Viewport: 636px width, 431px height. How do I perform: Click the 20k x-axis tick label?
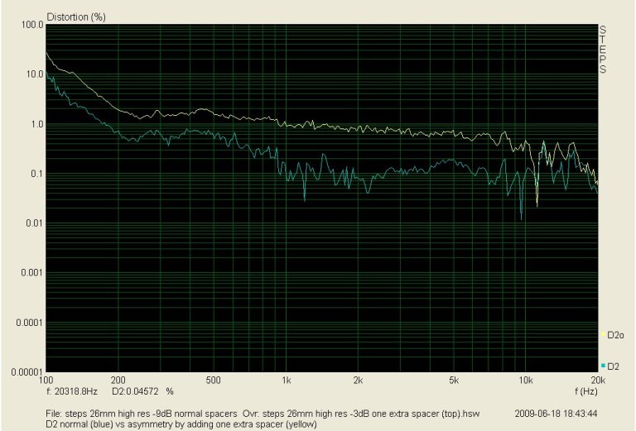(x=598, y=381)
